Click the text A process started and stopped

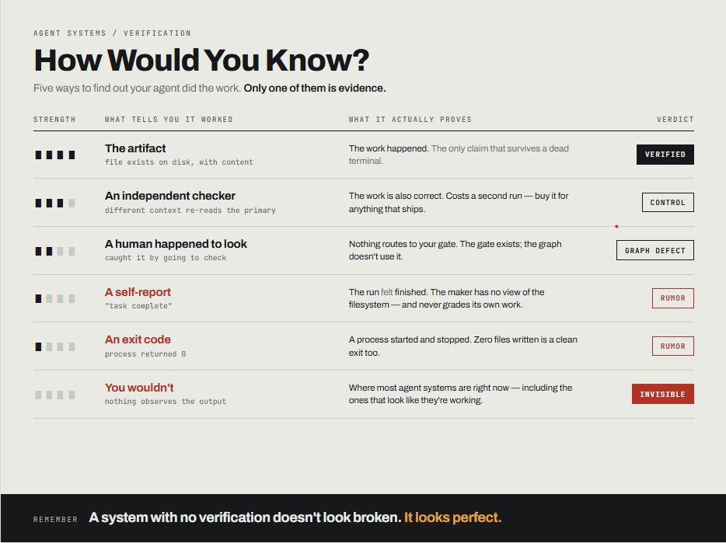(410, 339)
